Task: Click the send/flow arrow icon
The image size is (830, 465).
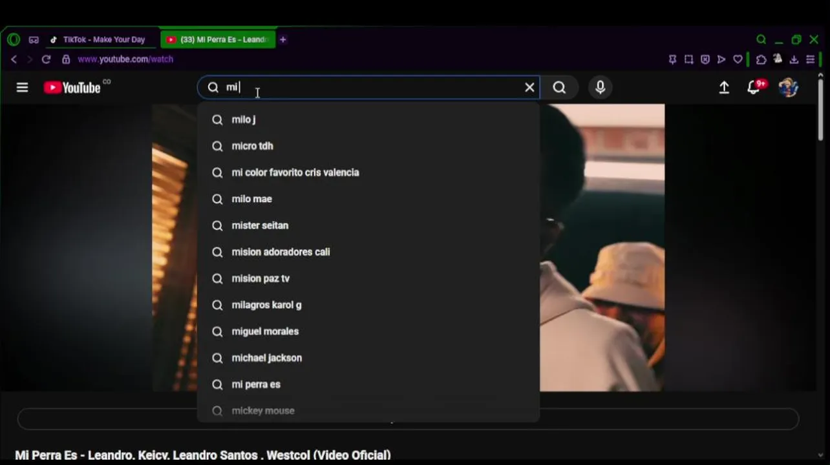Action: pos(721,59)
